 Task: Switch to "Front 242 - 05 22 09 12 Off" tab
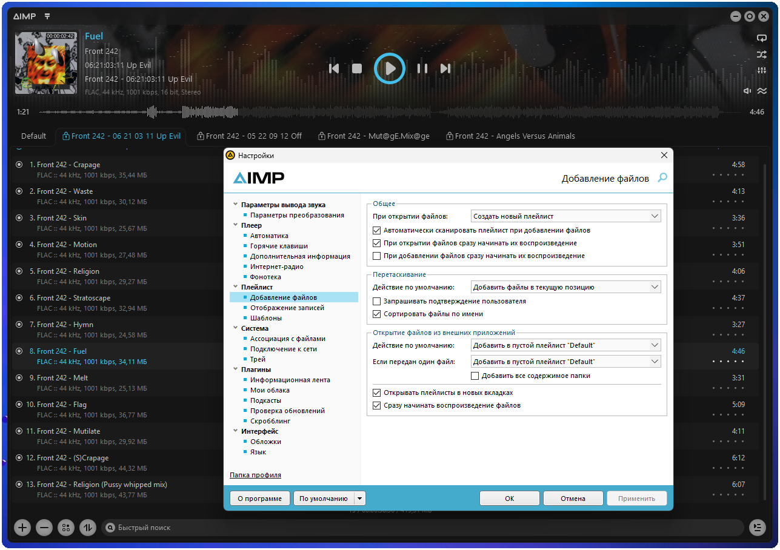pyautogui.click(x=250, y=136)
